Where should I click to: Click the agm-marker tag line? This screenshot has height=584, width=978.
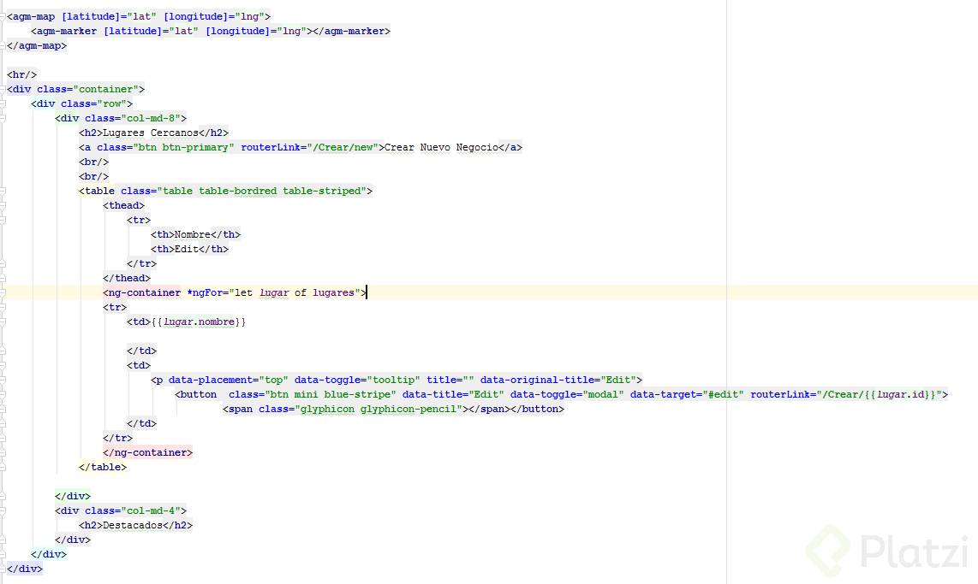coord(210,31)
